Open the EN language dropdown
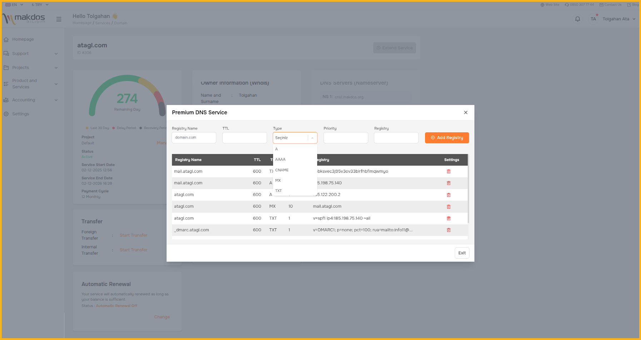Screen dimensions: 641x340 (x=14, y=5)
